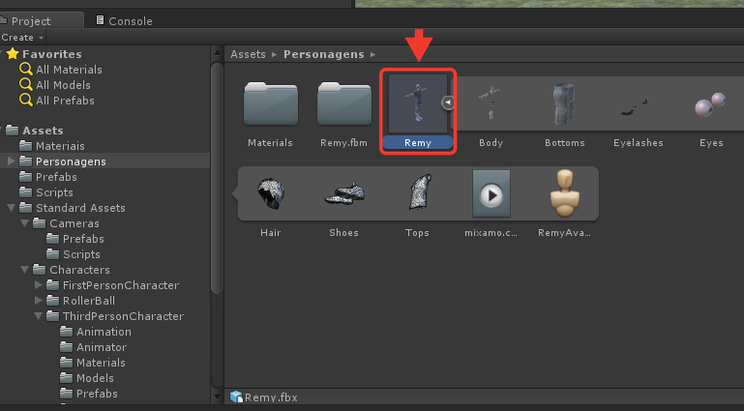Switch to the Console tab
The image size is (744, 411).
point(124,21)
